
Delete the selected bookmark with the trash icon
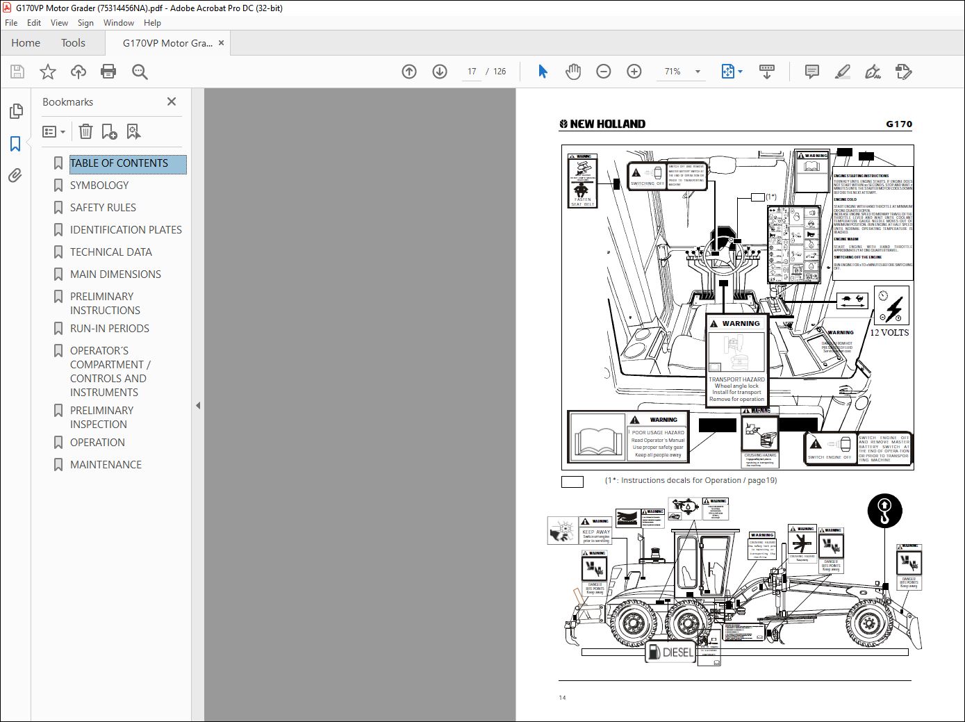pyautogui.click(x=85, y=131)
